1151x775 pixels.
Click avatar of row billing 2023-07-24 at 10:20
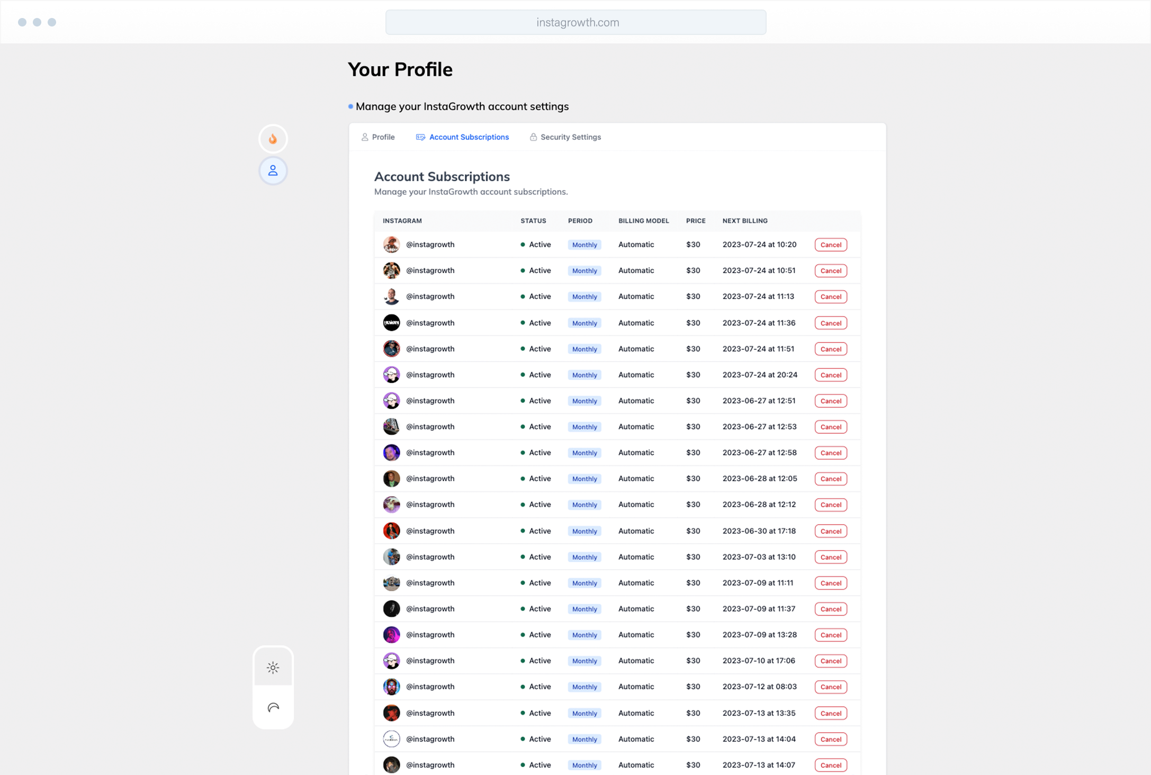(x=391, y=245)
